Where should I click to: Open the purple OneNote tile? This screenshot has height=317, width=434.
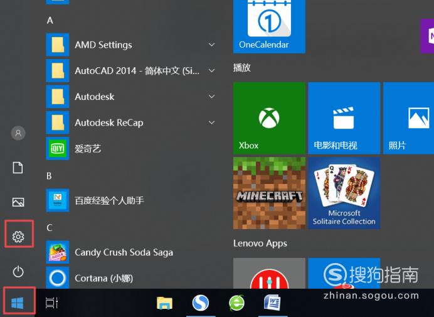(427, 36)
